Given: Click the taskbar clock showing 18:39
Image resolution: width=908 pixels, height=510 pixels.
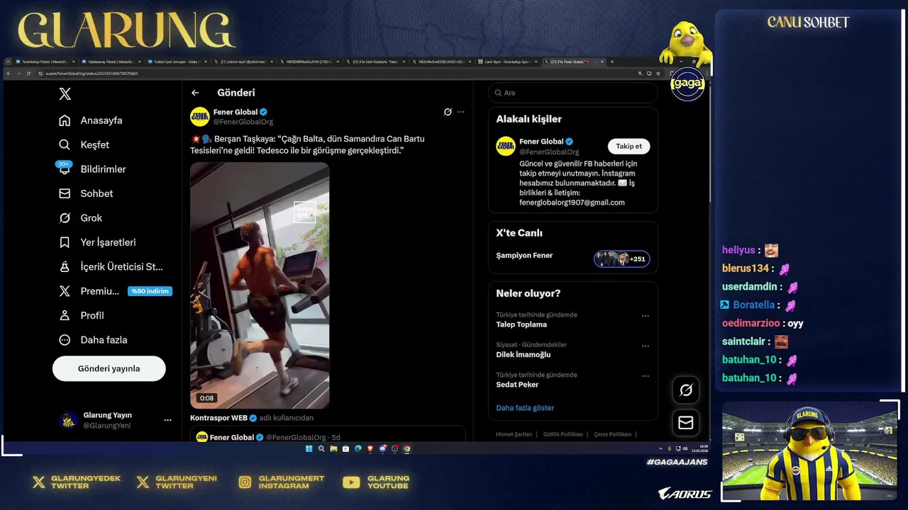Looking at the screenshot, I should coord(700,448).
